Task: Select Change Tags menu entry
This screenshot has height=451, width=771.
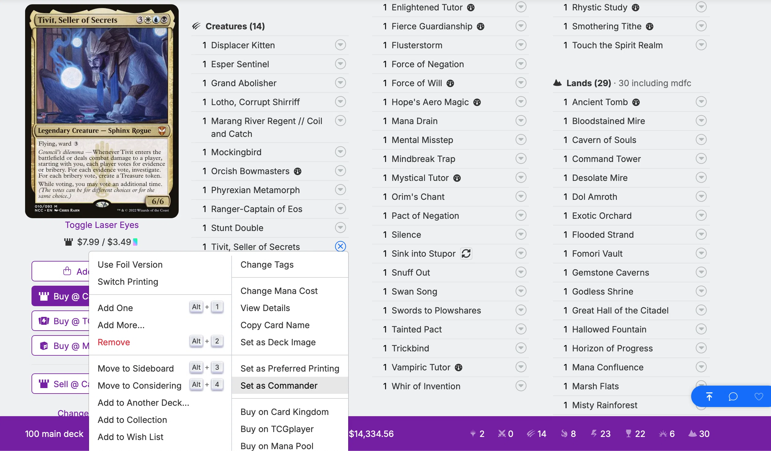Action: point(290,265)
